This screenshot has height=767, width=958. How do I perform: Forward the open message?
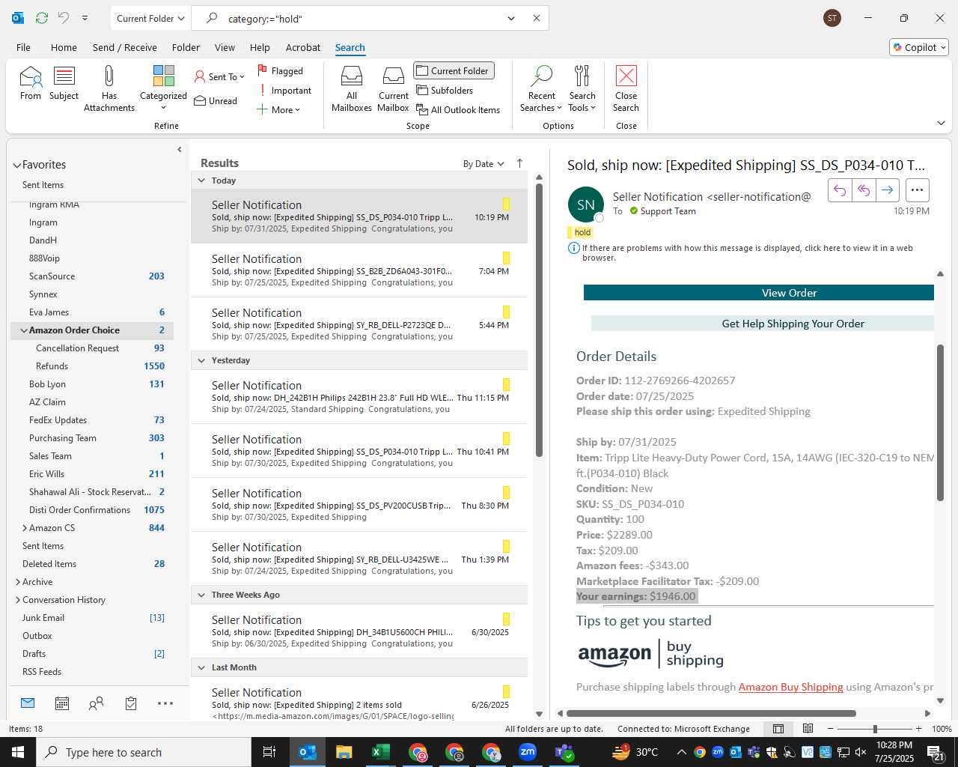click(x=887, y=190)
